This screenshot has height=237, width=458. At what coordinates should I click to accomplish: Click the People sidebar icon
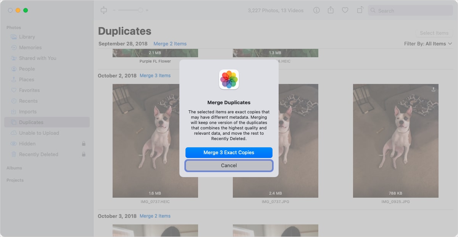pyautogui.click(x=14, y=69)
